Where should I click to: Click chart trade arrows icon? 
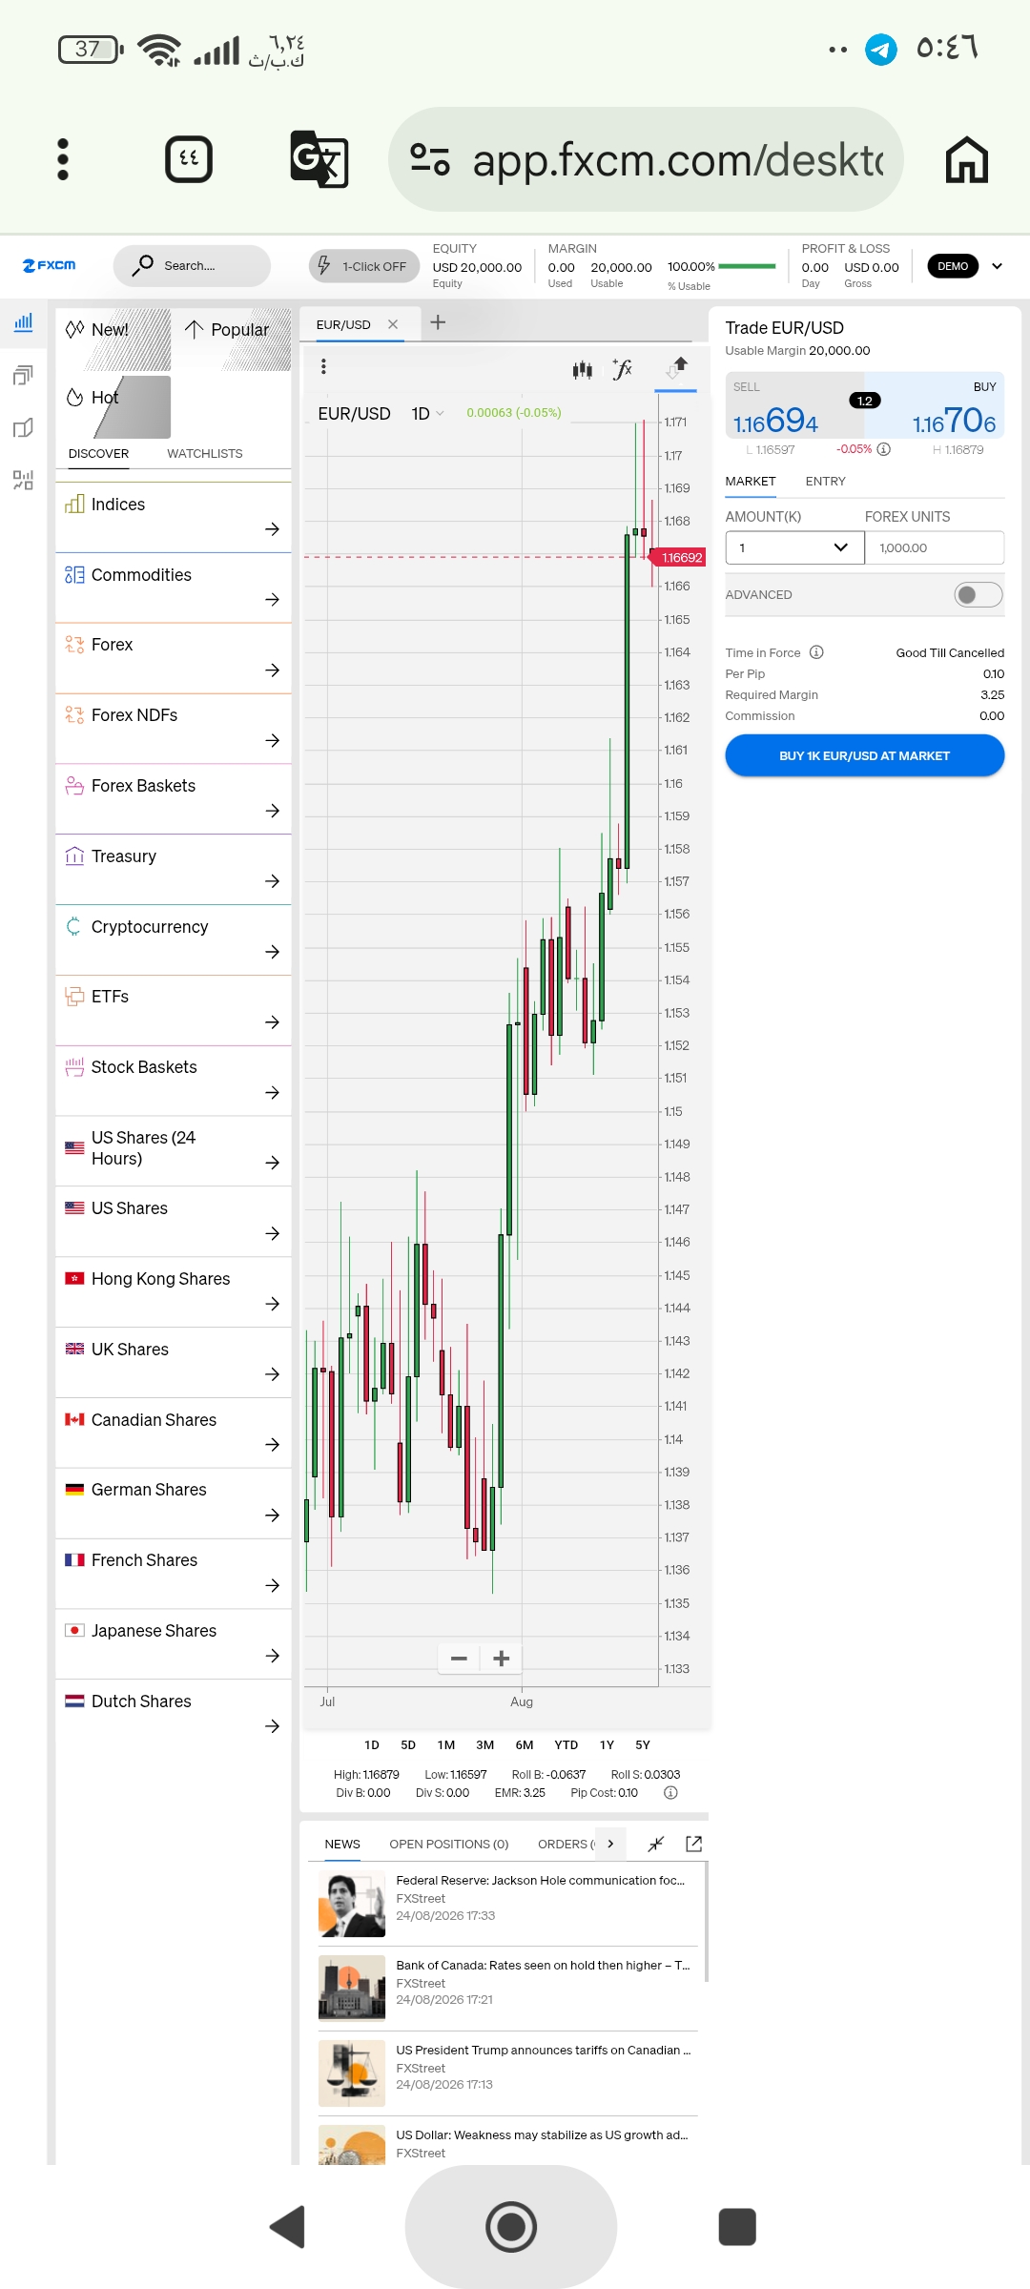pyautogui.click(x=676, y=367)
